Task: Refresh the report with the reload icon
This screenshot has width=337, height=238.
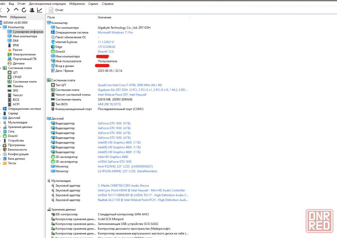Action: pyautogui.click(x=24, y=10)
